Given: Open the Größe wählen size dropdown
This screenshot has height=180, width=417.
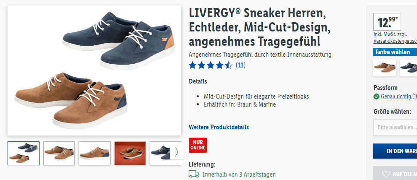Looking at the screenshot, I should tap(395, 127).
